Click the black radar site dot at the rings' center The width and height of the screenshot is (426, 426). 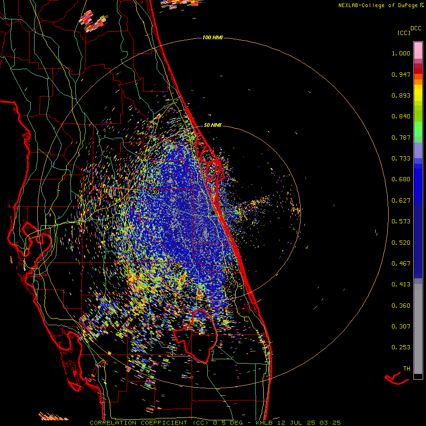click(x=213, y=213)
